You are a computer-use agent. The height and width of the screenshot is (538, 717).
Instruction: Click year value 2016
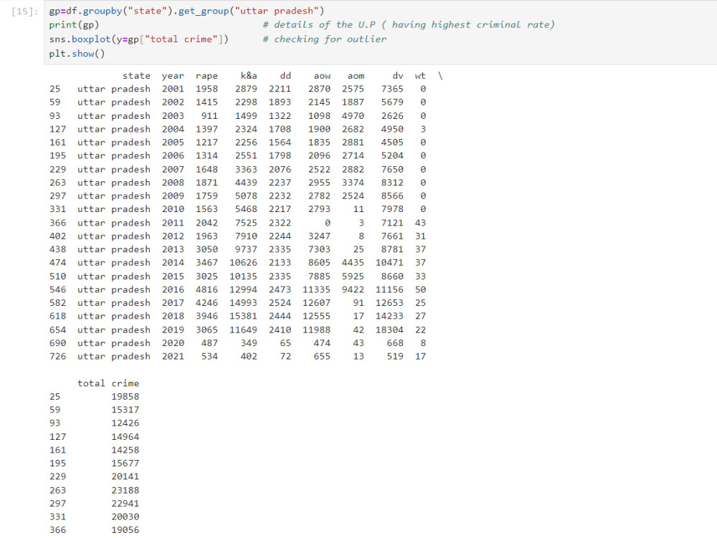coord(173,289)
